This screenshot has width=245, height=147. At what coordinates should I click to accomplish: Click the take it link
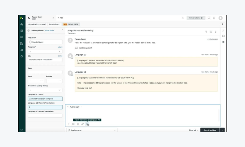pos(60,47)
